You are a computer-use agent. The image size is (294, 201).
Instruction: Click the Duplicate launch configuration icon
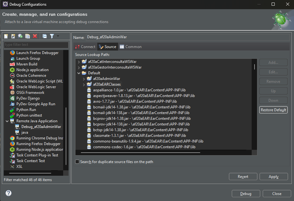click(27, 36)
